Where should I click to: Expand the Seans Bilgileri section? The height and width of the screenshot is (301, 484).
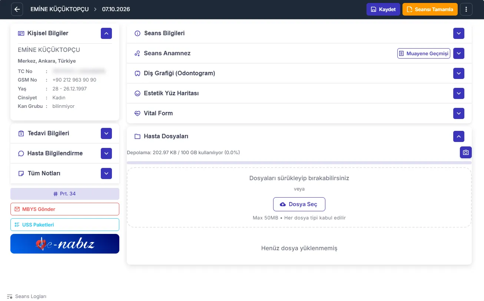459,33
